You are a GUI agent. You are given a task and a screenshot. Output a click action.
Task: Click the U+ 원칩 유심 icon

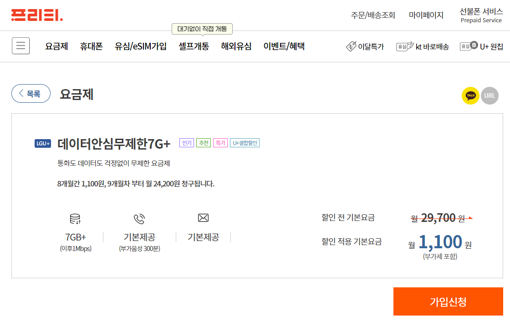pyautogui.click(x=469, y=46)
